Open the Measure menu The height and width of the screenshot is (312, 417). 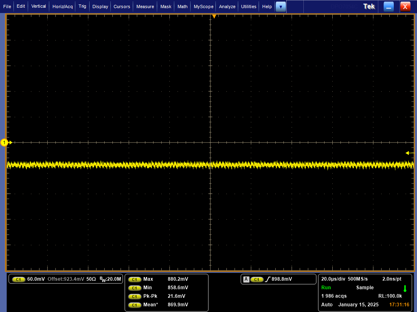pos(145,6)
